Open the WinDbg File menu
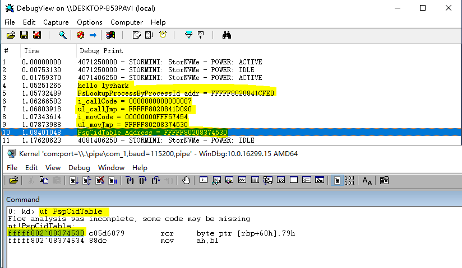 point(12,168)
